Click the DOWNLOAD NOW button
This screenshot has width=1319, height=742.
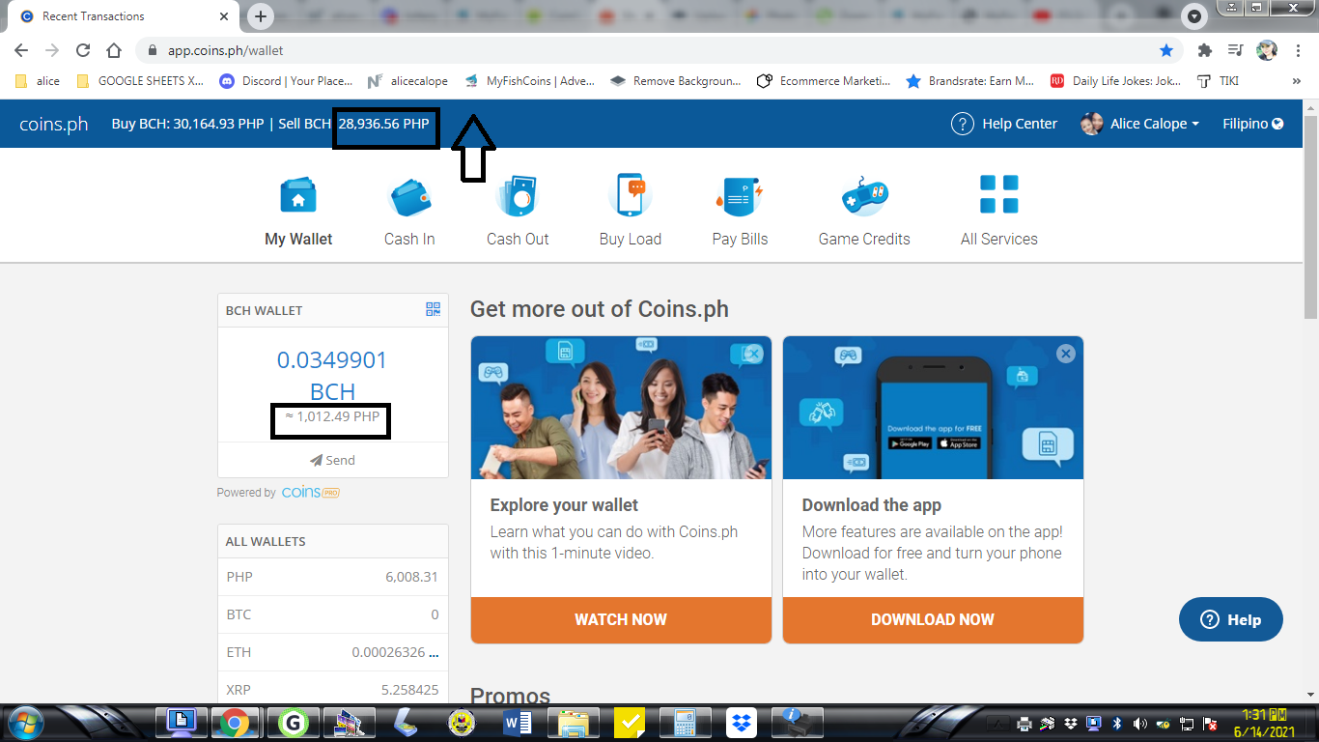click(933, 619)
